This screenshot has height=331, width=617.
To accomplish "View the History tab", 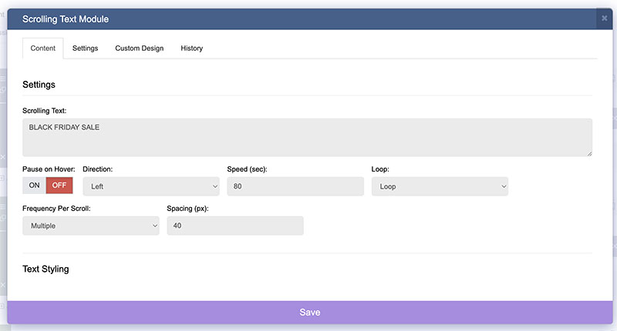I will [x=191, y=48].
